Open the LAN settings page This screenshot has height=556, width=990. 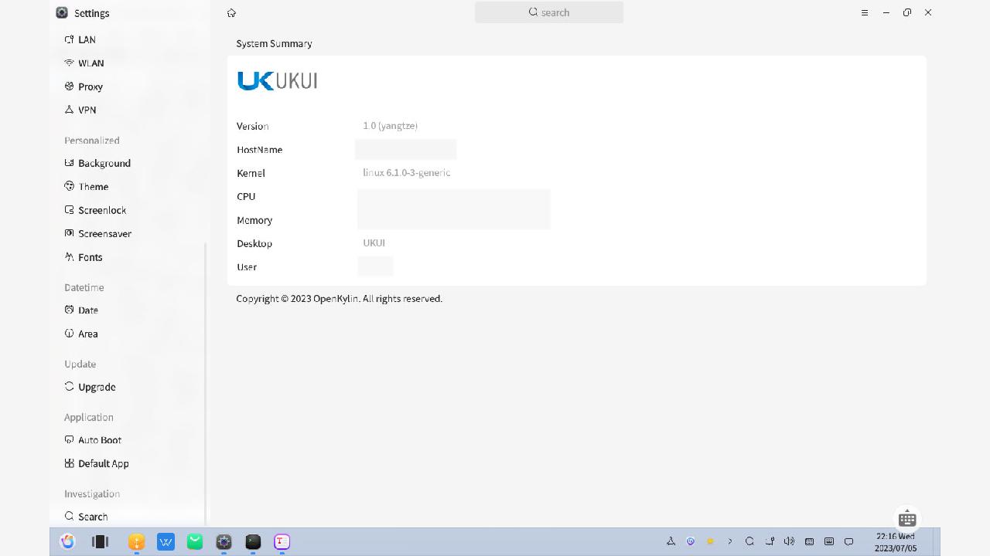pyautogui.click(x=86, y=39)
